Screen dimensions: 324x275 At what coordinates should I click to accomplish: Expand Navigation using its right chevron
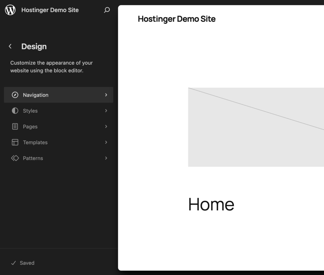106,95
